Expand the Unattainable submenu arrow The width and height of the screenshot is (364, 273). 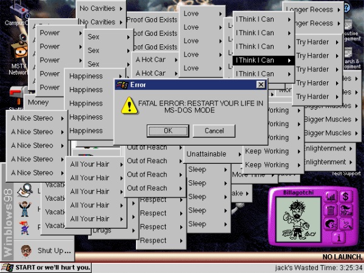pyautogui.click(x=240, y=154)
